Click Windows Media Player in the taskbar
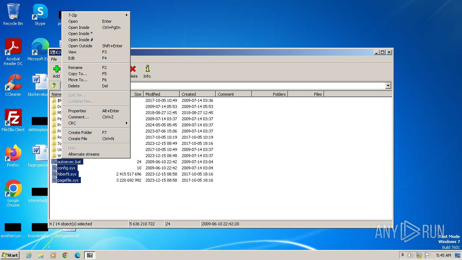 [53, 255]
